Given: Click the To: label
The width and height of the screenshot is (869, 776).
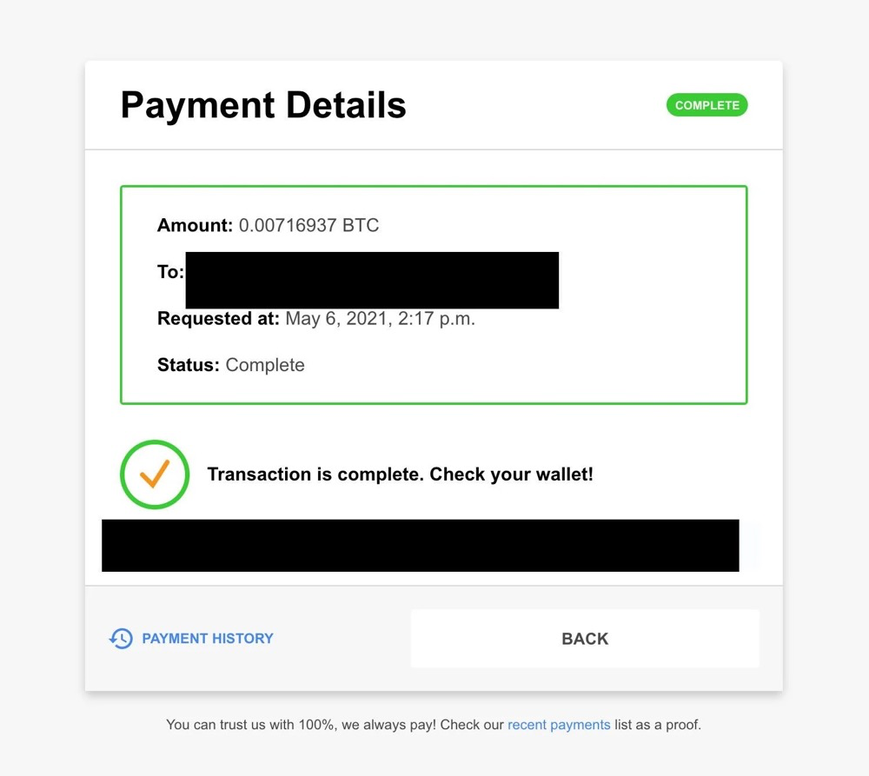Looking at the screenshot, I should tap(170, 272).
